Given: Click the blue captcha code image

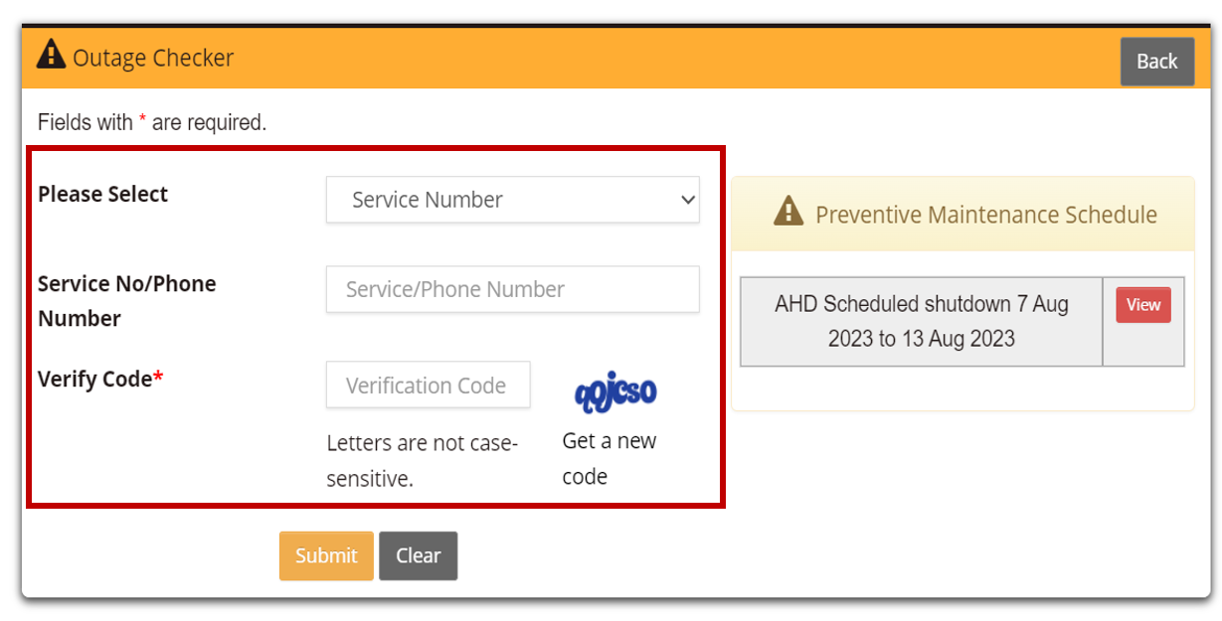Looking at the screenshot, I should [x=615, y=391].
